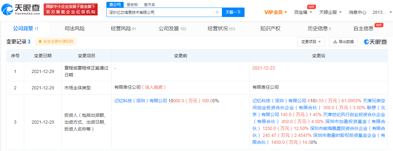Open the 天眼企服 dropdown menu
The width and height of the screenshot is (393, 151).
point(330,12)
